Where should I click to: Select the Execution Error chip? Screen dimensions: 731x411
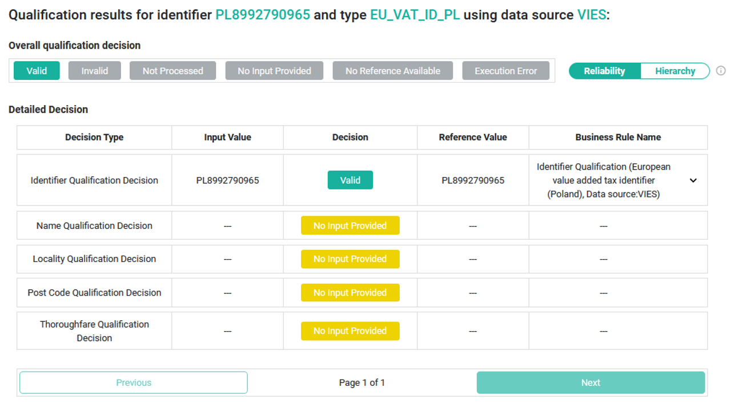[x=506, y=71]
